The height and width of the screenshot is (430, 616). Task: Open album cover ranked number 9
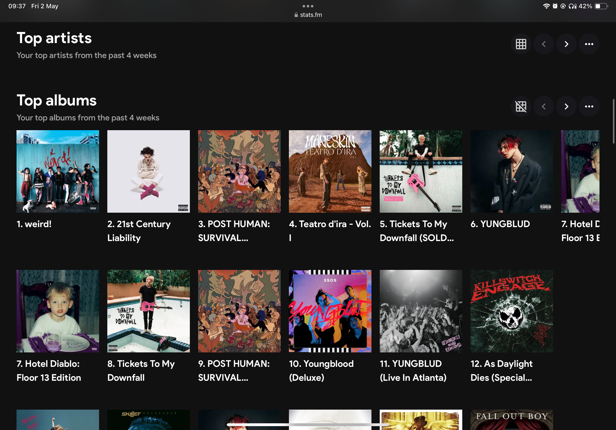click(239, 311)
